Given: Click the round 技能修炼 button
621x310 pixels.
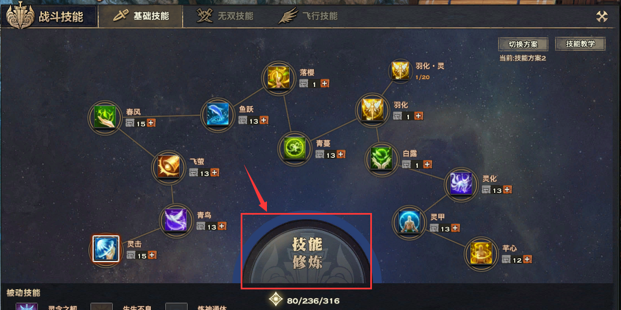Looking at the screenshot, I should point(307,253).
